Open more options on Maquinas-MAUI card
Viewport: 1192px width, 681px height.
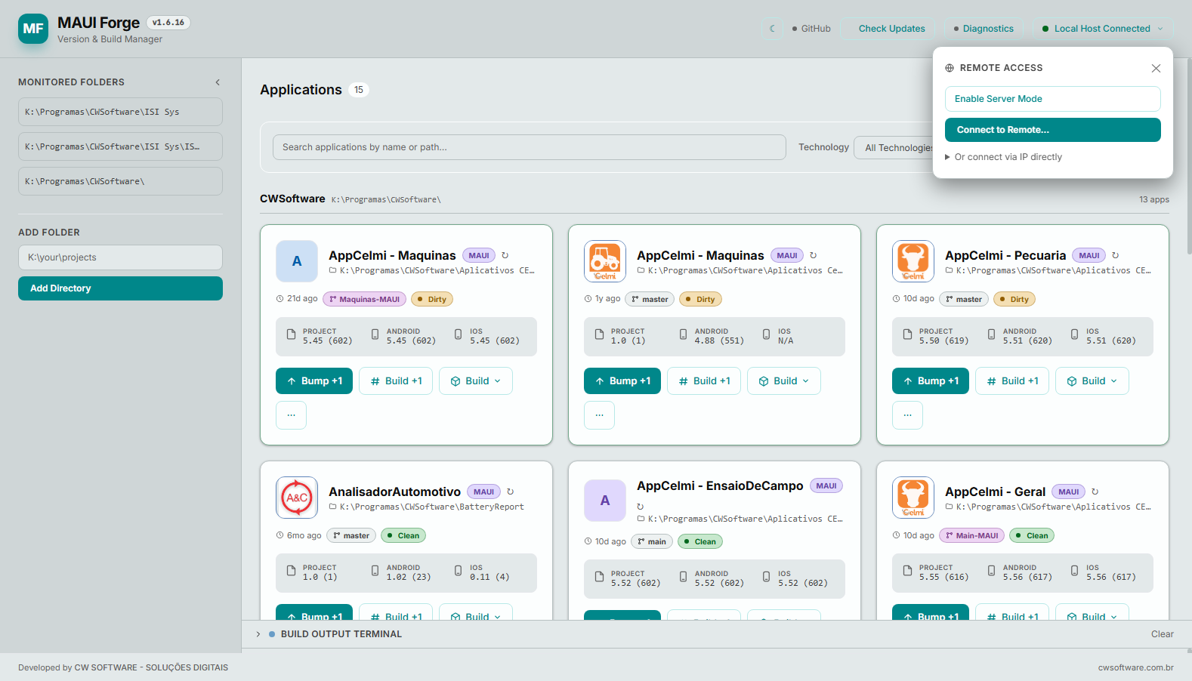(x=291, y=415)
